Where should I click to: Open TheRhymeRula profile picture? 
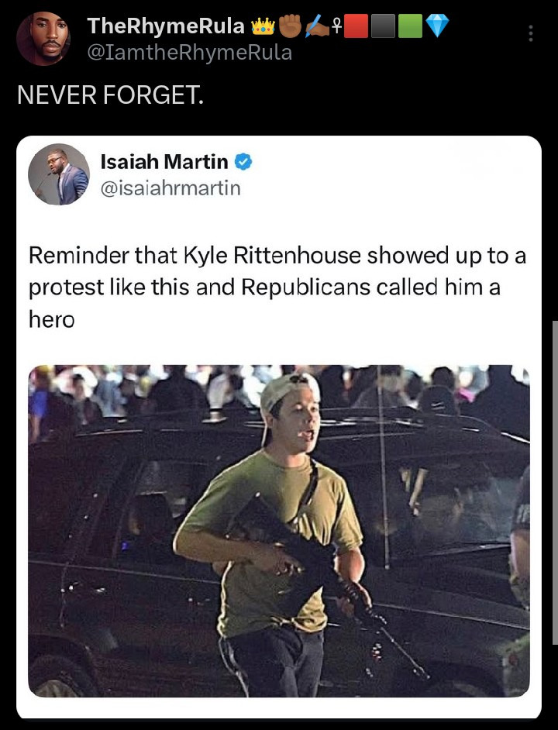(x=43, y=38)
